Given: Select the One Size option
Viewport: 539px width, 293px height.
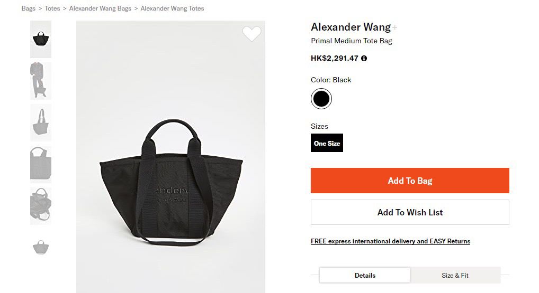Looking at the screenshot, I should [x=327, y=143].
